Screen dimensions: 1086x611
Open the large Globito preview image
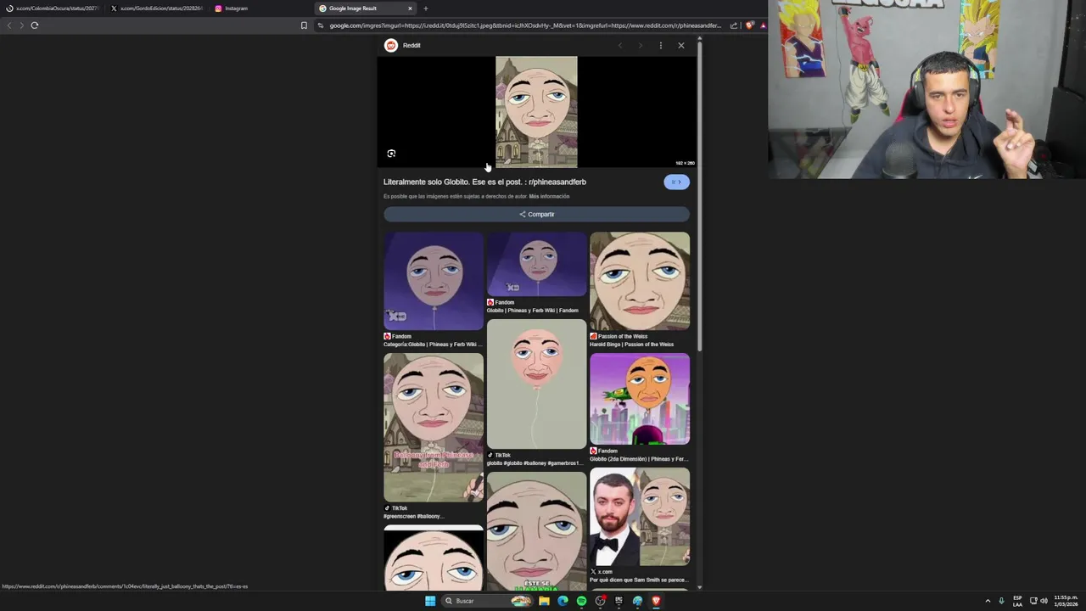pos(536,112)
